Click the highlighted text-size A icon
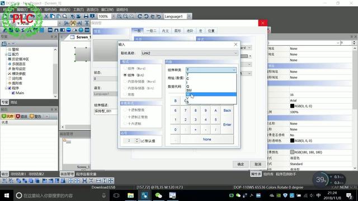This screenshot has height=201, width=358. pos(73,23)
